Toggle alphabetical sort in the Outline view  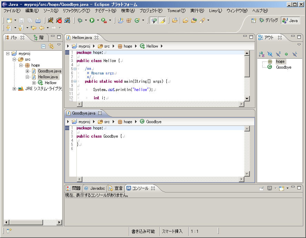[262, 54]
